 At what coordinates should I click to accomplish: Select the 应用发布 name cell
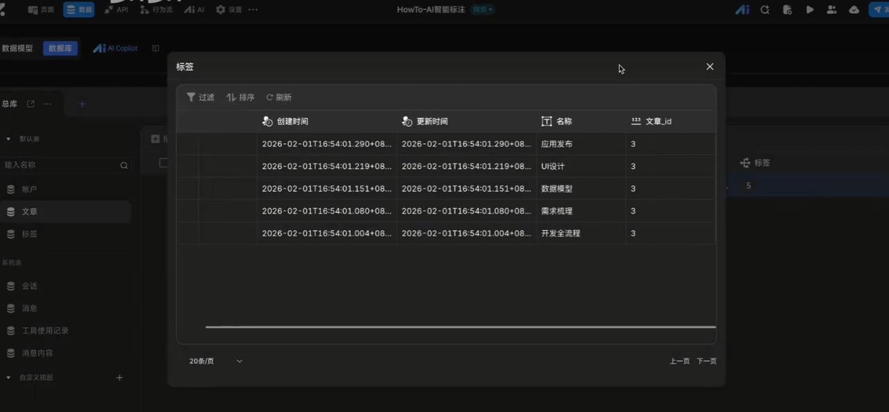581,144
